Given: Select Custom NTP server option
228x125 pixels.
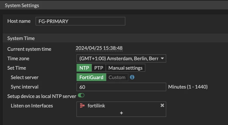Looking at the screenshot, I should 117,77.
